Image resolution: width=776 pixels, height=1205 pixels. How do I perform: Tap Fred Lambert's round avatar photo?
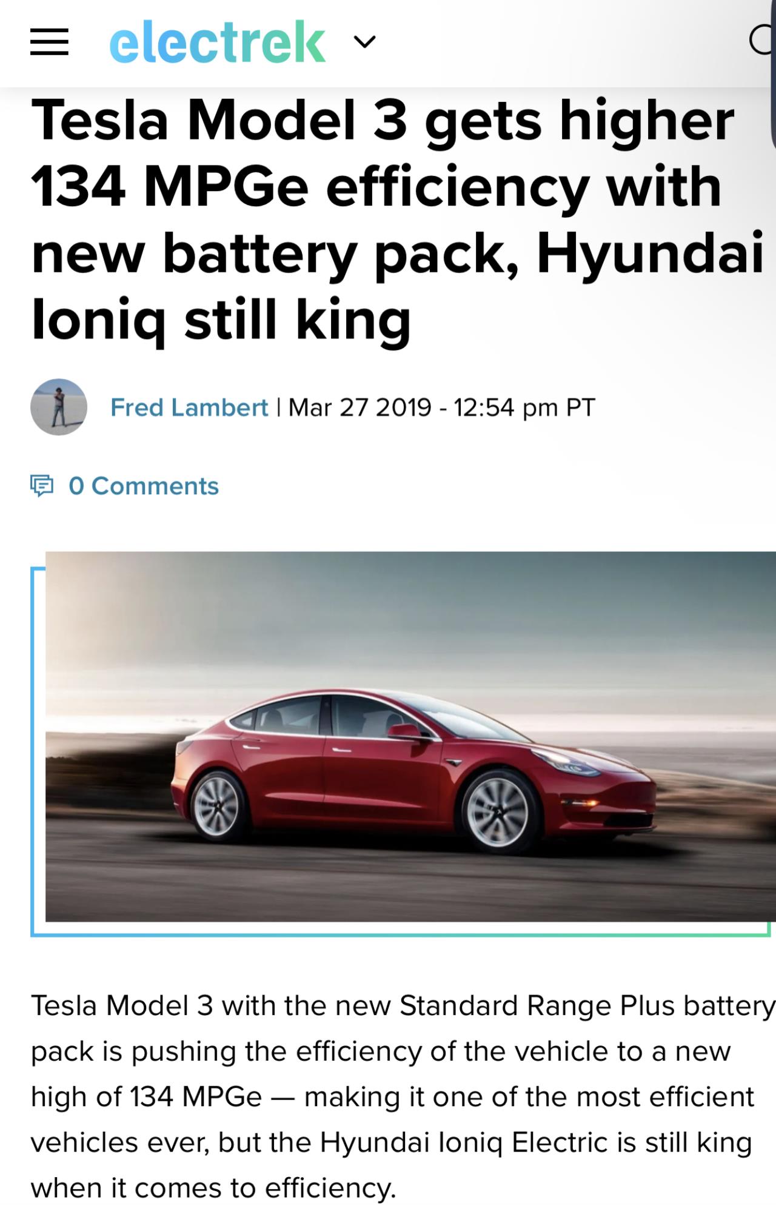click(59, 407)
